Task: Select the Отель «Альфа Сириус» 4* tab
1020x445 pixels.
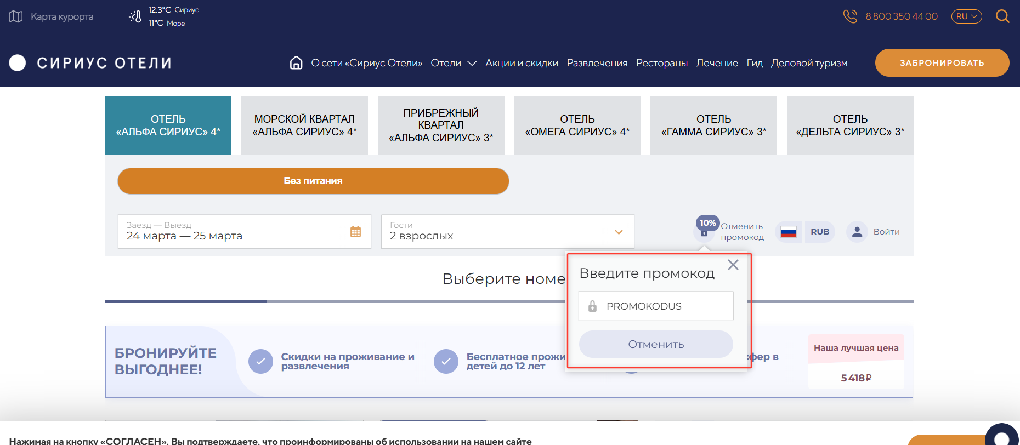Action: click(x=168, y=125)
